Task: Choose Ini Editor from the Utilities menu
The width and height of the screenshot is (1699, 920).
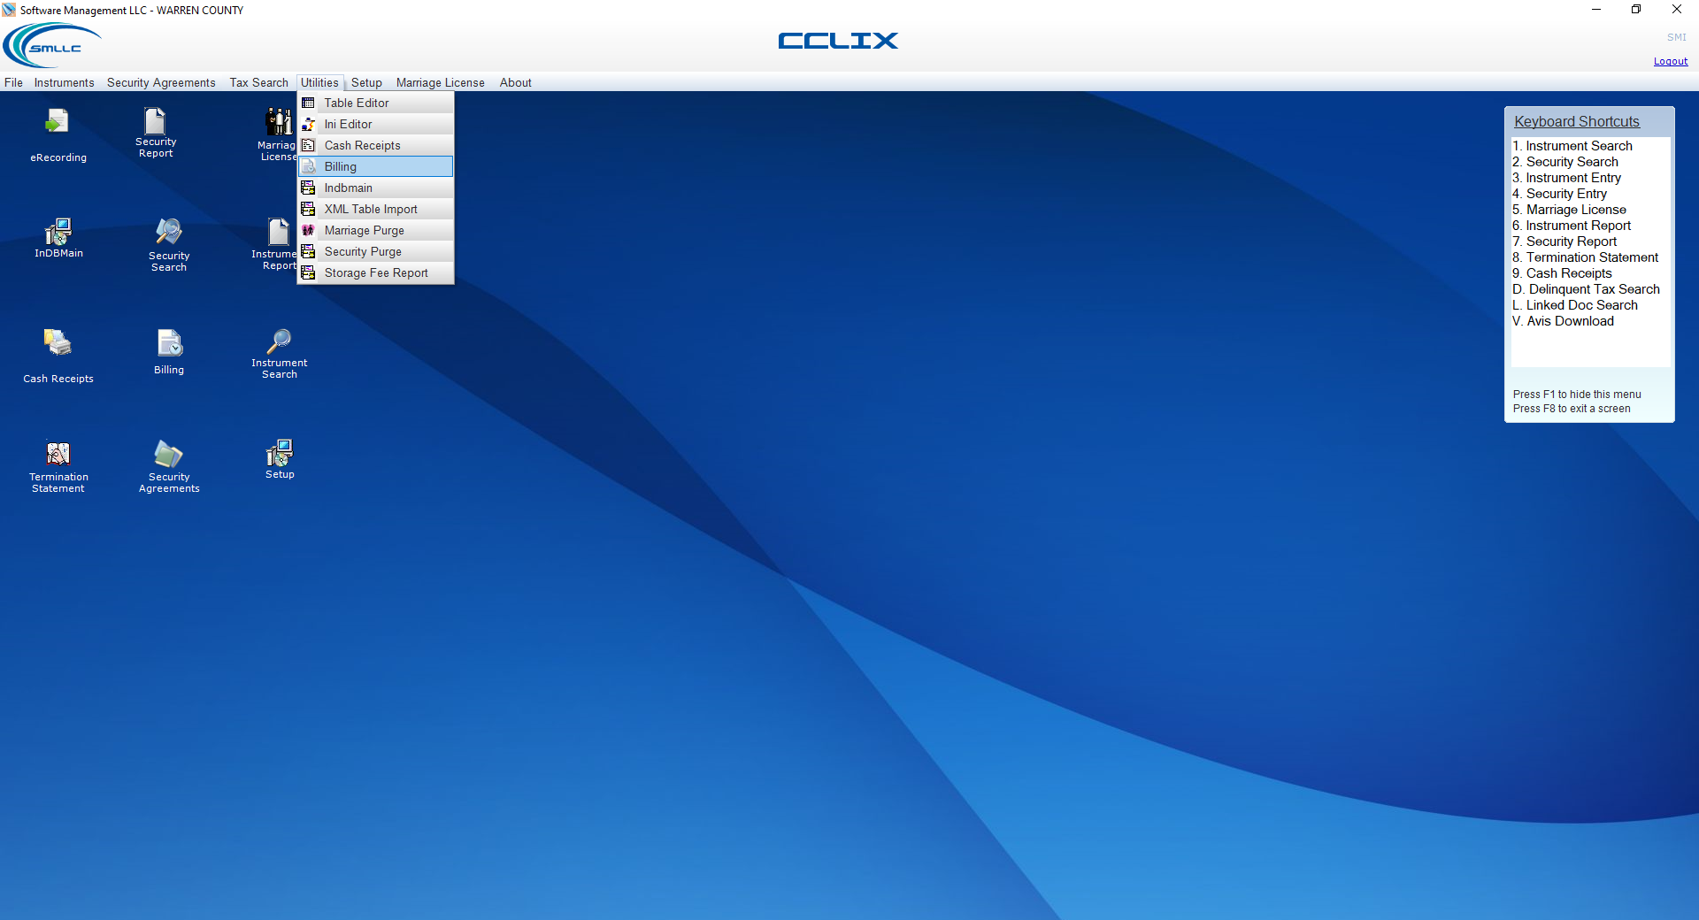Action: click(376, 124)
